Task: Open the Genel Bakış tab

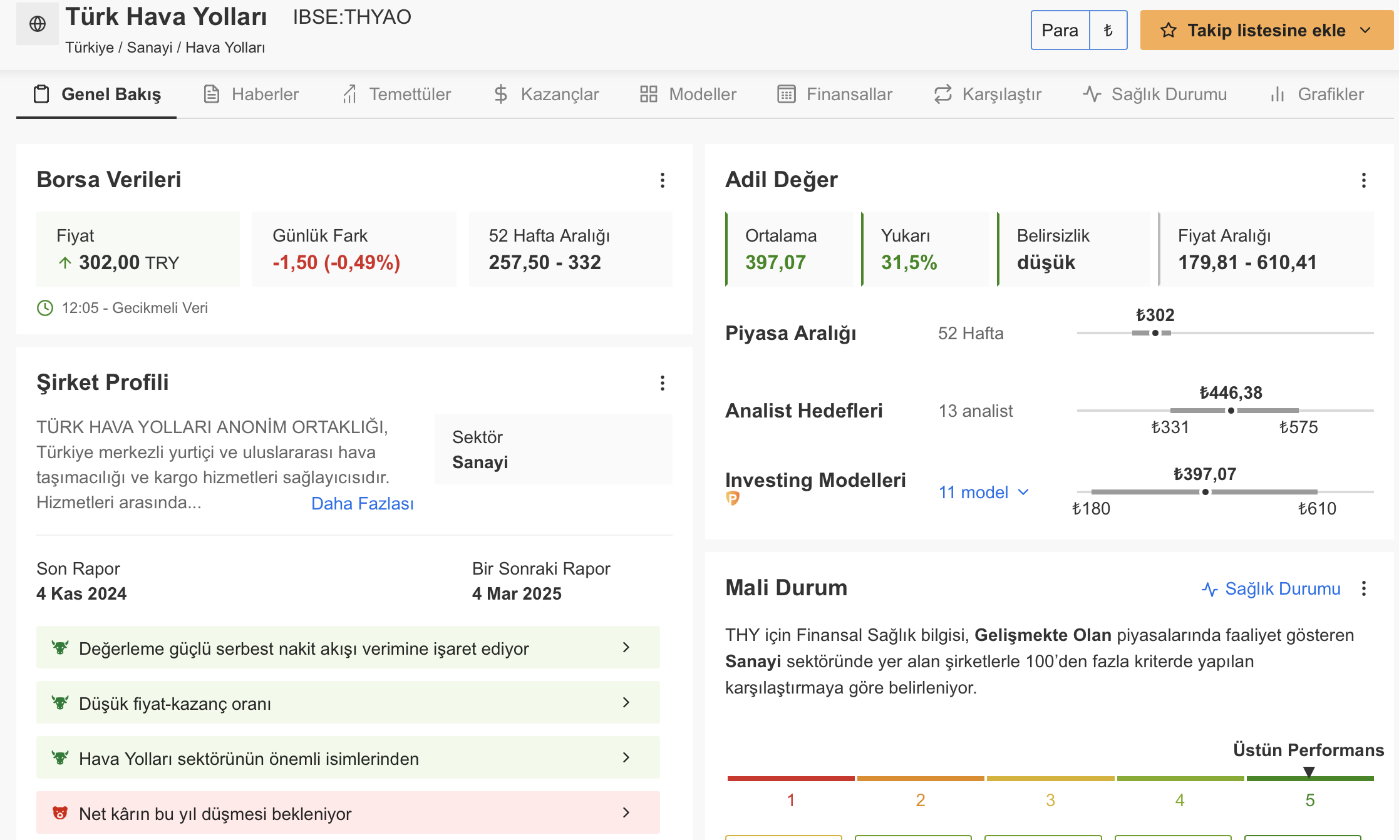Action: pos(96,94)
